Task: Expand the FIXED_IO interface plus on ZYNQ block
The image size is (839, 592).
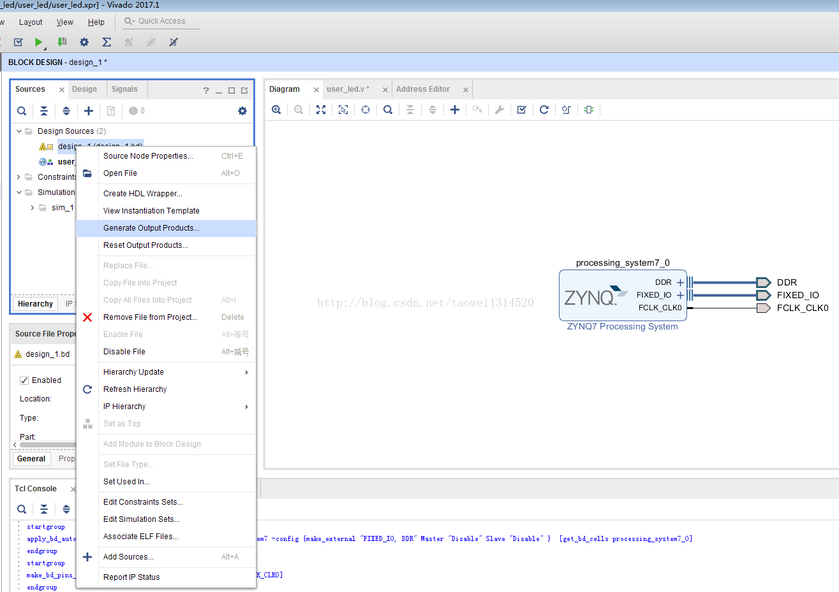Action: click(x=680, y=295)
